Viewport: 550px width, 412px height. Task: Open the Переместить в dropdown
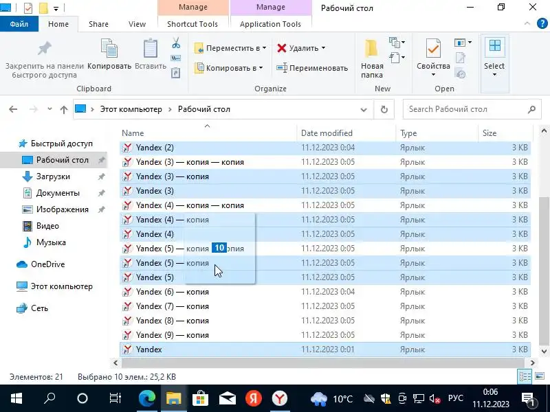[x=230, y=48]
